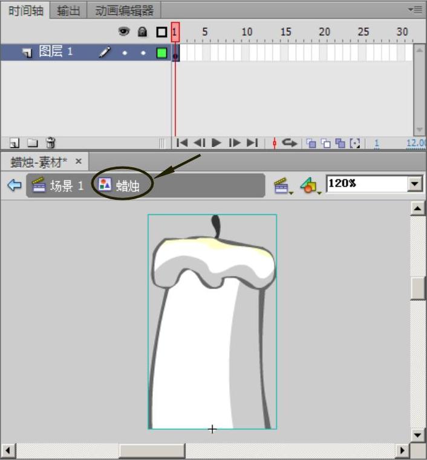This screenshot has width=427, height=460.
Task: Switch to the 输出 tab
Action: point(68,10)
